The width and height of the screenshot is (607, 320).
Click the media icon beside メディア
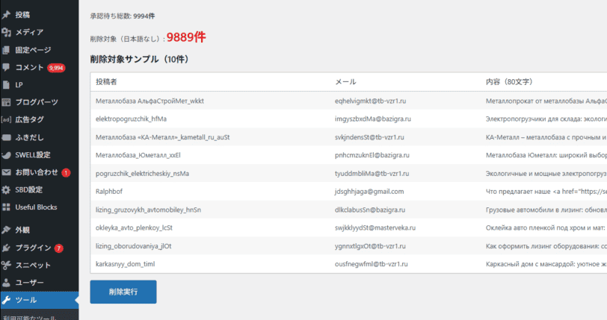7,32
